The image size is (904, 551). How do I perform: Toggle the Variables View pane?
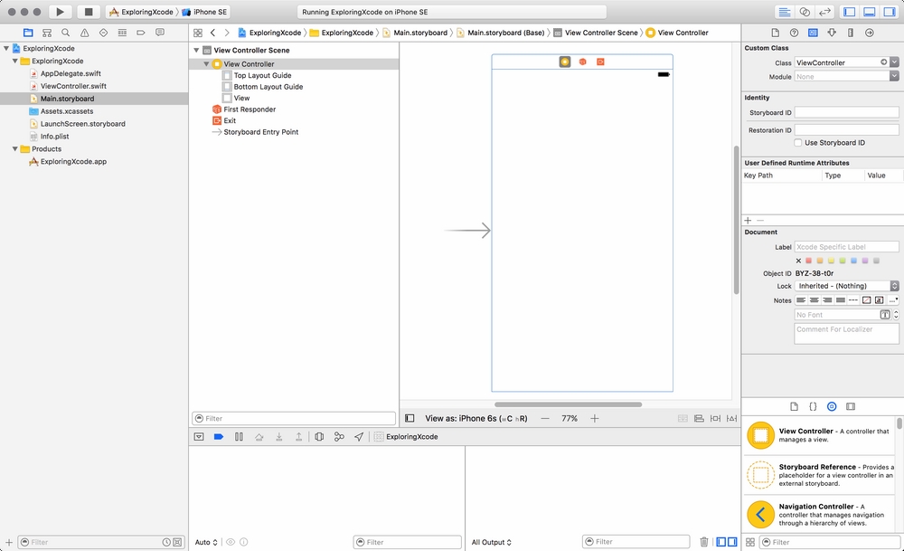point(720,542)
